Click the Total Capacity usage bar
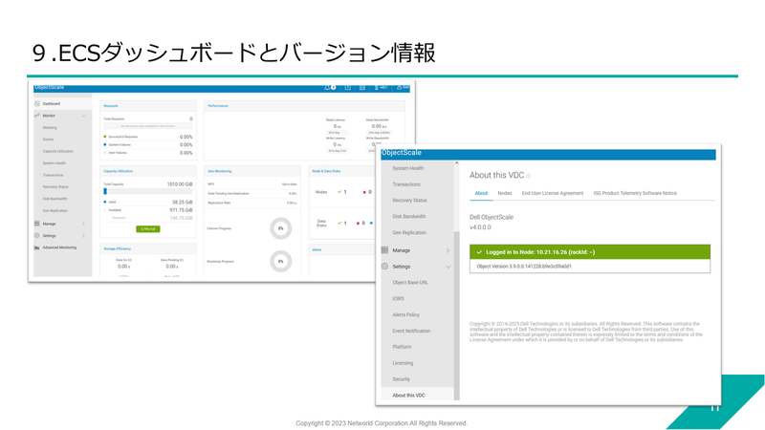 coord(148,192)
